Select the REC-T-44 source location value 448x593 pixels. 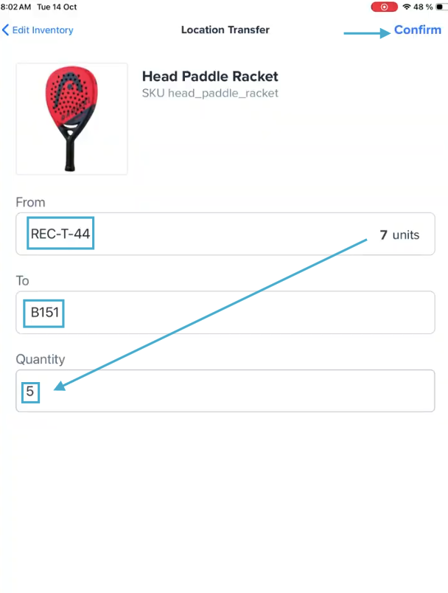coord(61,235)
